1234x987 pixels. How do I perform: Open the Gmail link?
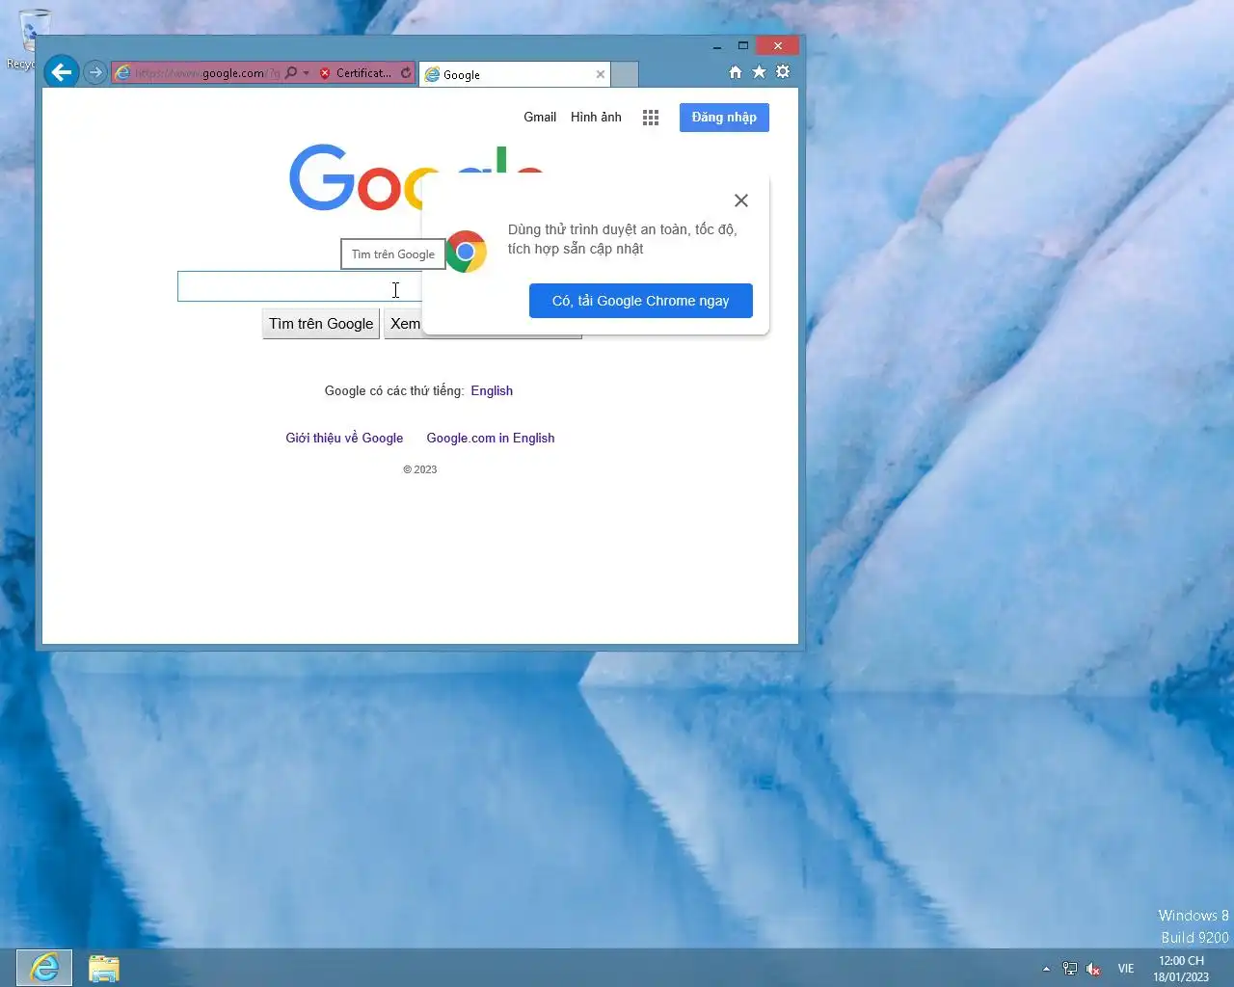pos(540,118)
